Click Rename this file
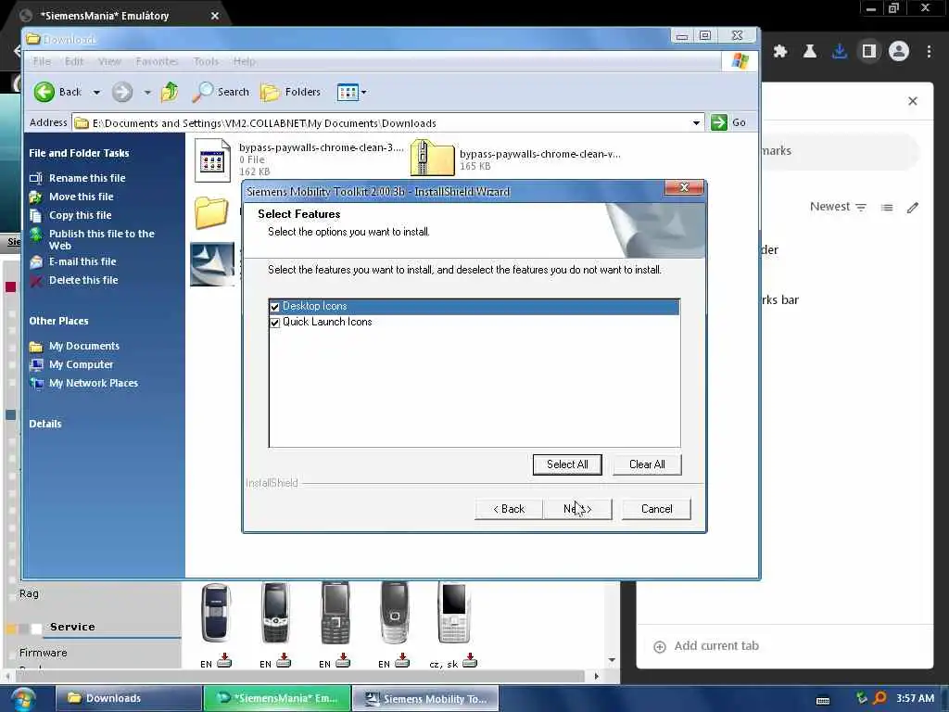 point(87,178)
